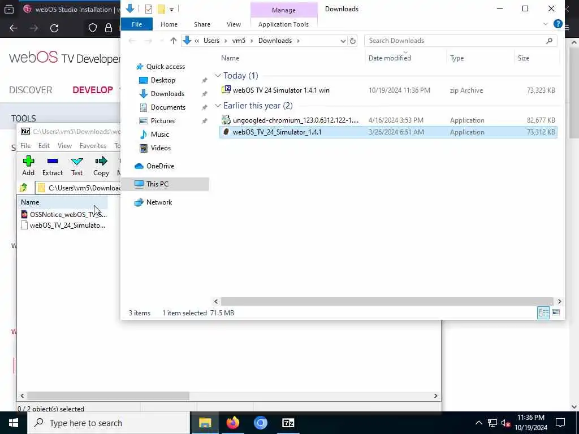Go up one folder level in 7-Zip
The height and width of the screenshot is (434, 579).
click(x=24, y=188)
